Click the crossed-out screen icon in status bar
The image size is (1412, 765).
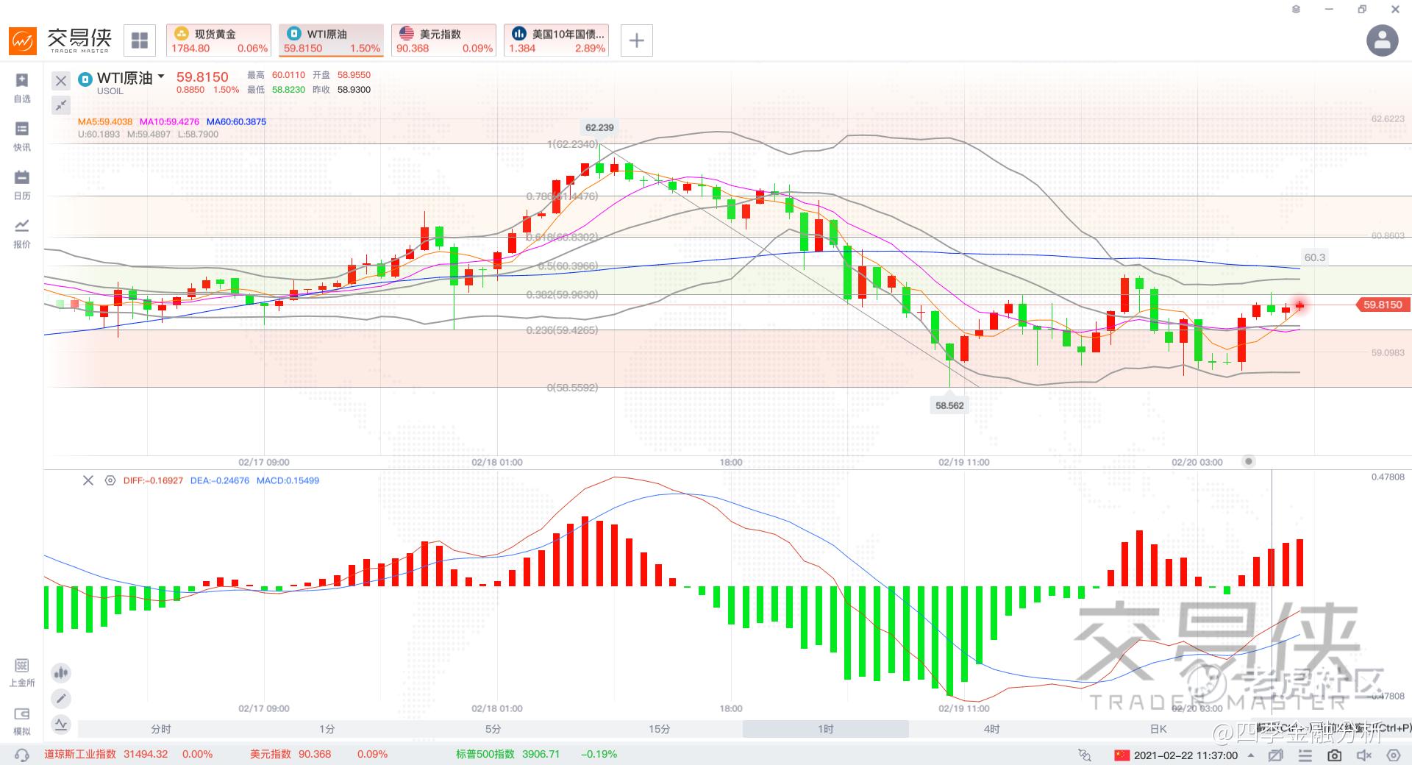click(x=1276, y=755)
